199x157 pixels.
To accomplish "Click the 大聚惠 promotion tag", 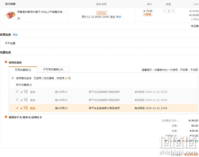I will [147, 15].
